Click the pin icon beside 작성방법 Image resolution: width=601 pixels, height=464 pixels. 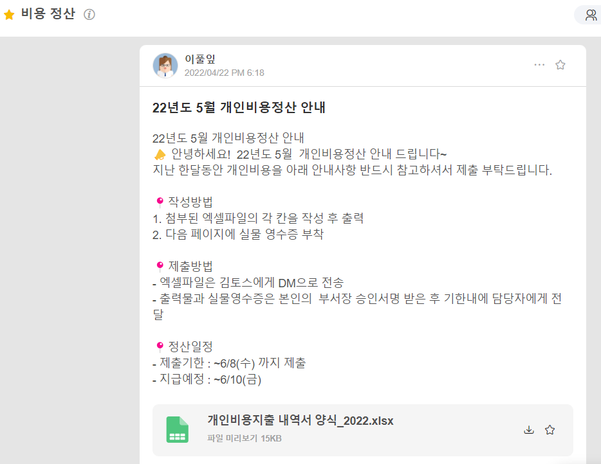(x=160, y=202)
